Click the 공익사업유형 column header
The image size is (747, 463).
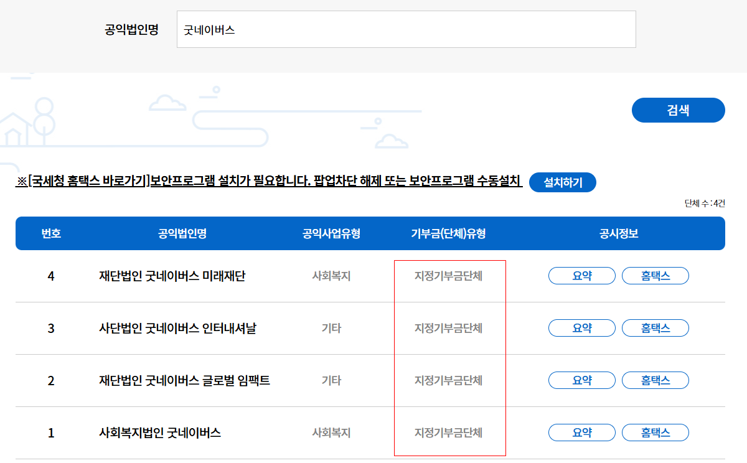(331, 233)
